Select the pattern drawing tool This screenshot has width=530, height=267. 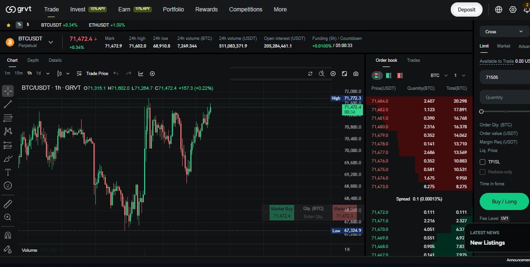coord(8,131)
